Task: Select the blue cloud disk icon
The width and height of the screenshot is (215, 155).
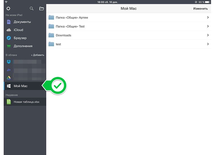Action: click(x=9, y=70)
